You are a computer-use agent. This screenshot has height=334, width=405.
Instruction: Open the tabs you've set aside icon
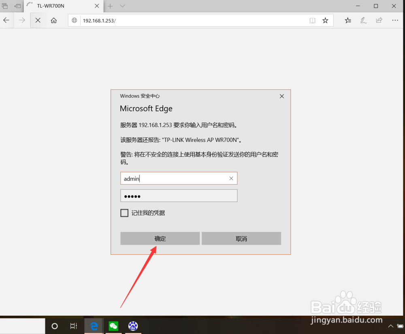click(5, 6)
